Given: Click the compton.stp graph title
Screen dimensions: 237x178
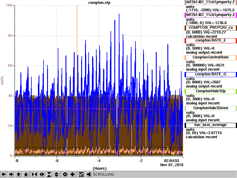Looking at the screenshot, I should pyautogui.click(x=99, y=3).
